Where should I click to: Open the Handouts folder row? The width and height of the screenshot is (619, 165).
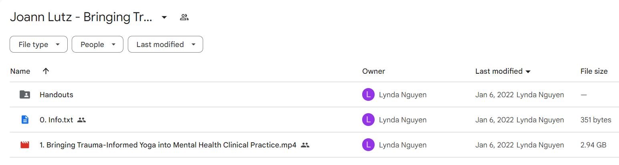point(314,95)
